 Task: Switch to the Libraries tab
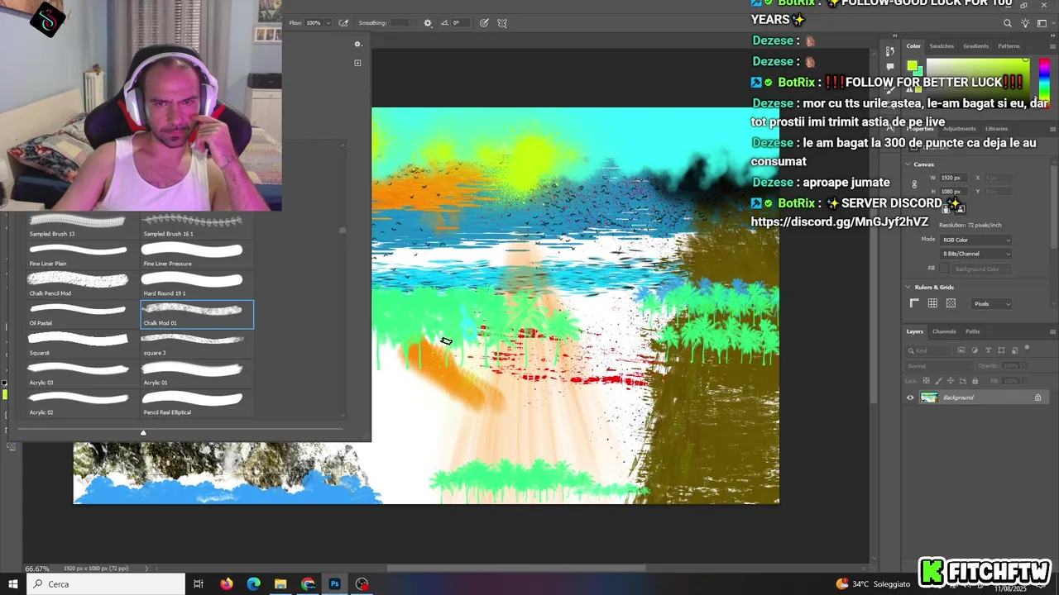pos(996,129)
